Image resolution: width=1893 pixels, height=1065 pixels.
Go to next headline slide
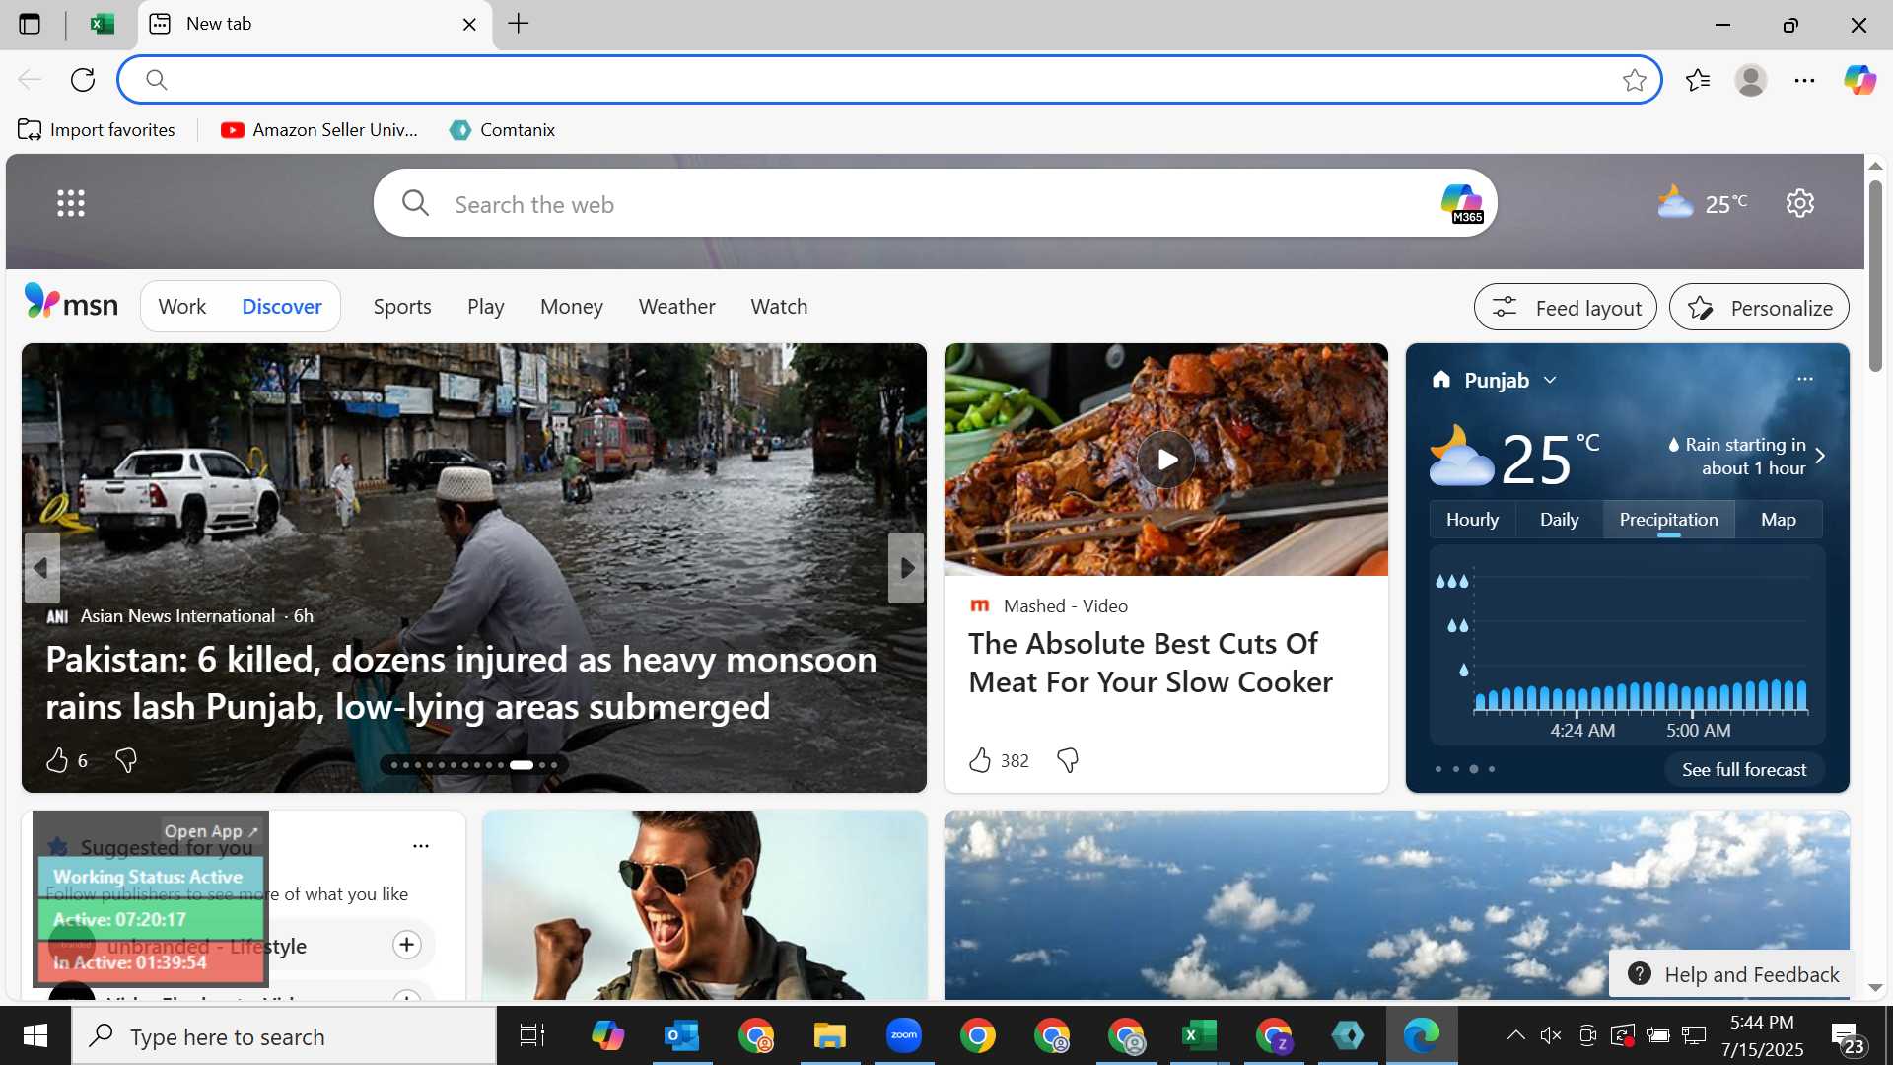pos(906,568)
